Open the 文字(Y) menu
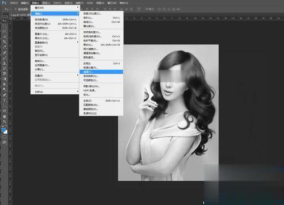 pyautogui.click(x=57, y=3)
